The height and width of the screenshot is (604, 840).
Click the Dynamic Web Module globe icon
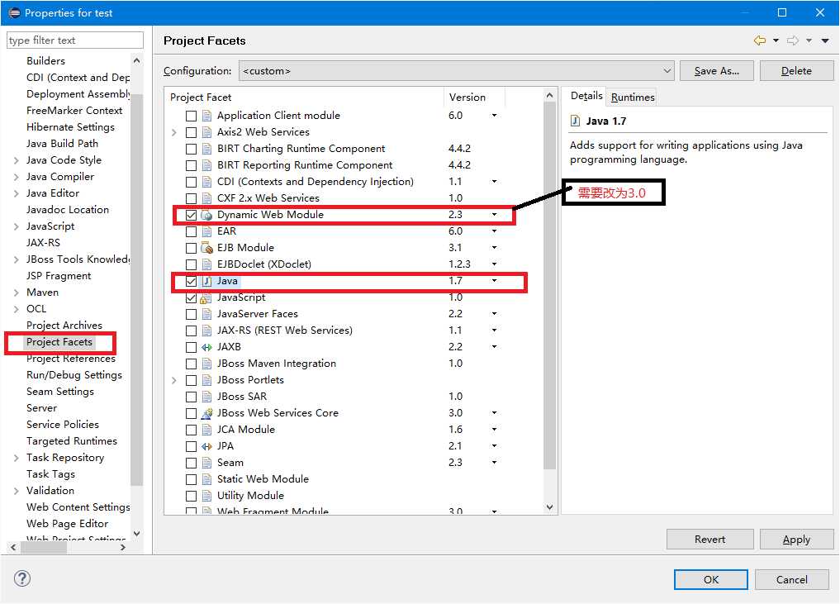tap(206, 215)
